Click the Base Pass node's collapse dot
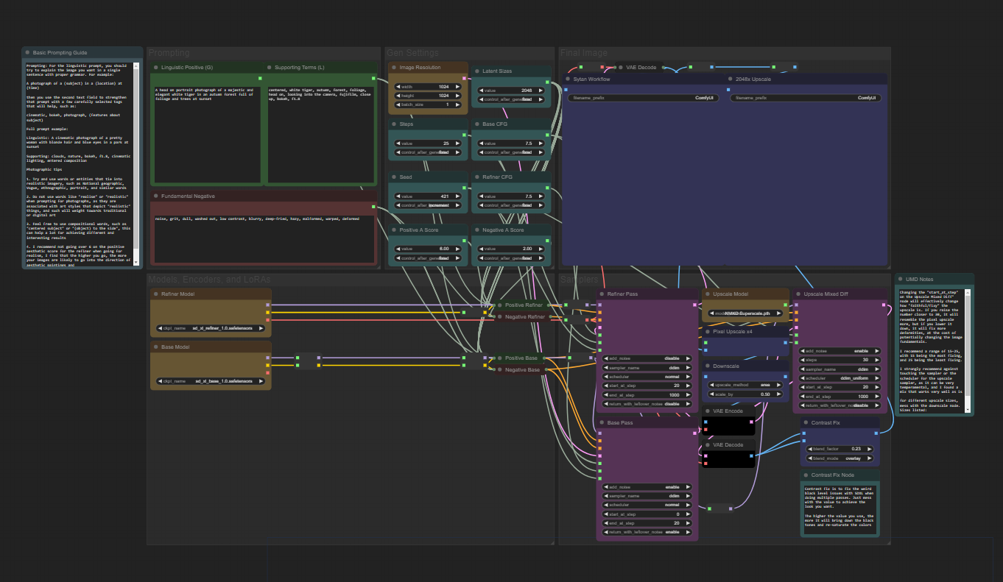This screenshot has width=1003, height=582. [x=602, y=423]
